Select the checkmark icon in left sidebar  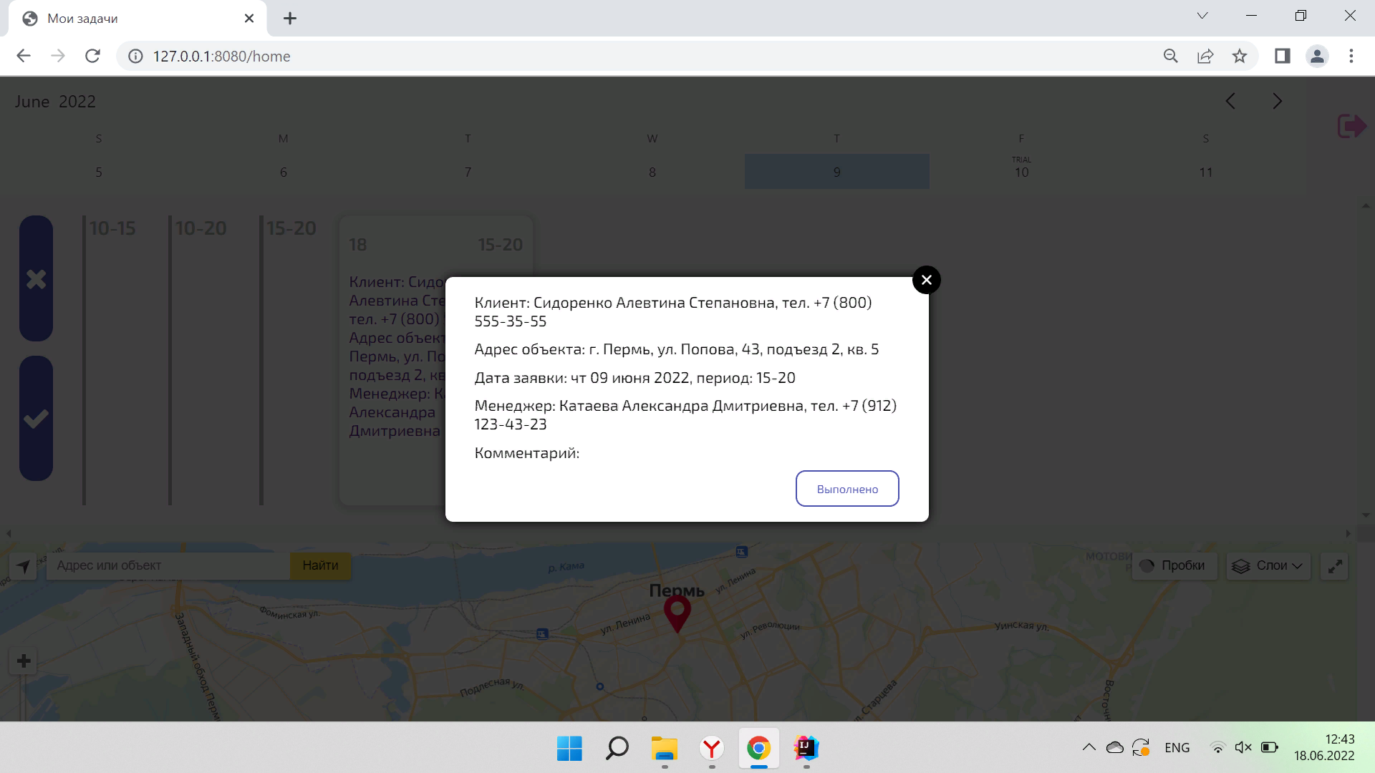36,419
